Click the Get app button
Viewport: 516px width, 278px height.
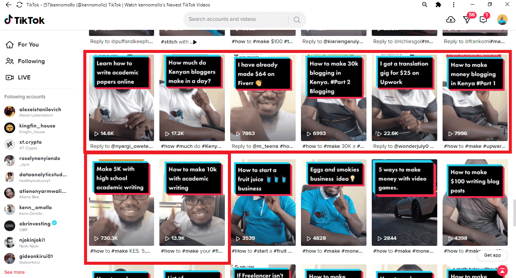[492, 255]
